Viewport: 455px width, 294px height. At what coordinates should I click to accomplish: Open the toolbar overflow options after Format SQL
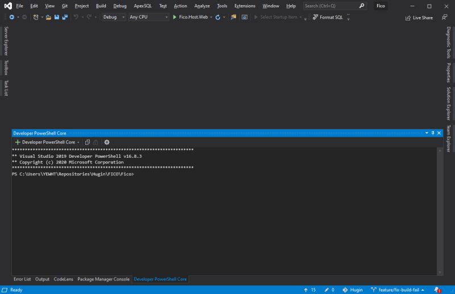coord(348,18)
